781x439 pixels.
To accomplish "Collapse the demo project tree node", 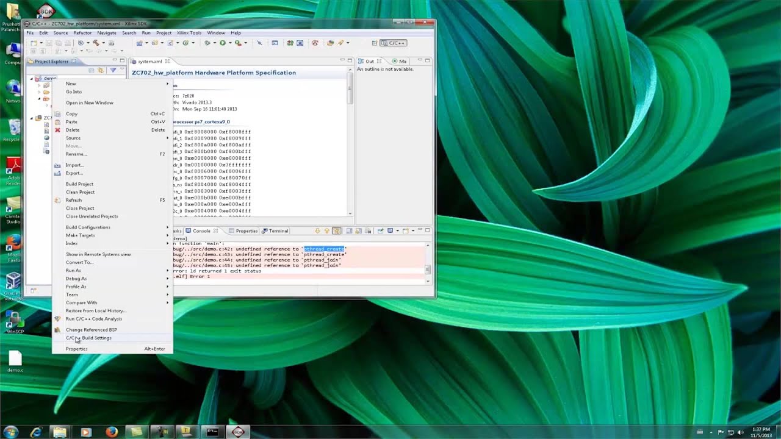I will pos(32,78).
